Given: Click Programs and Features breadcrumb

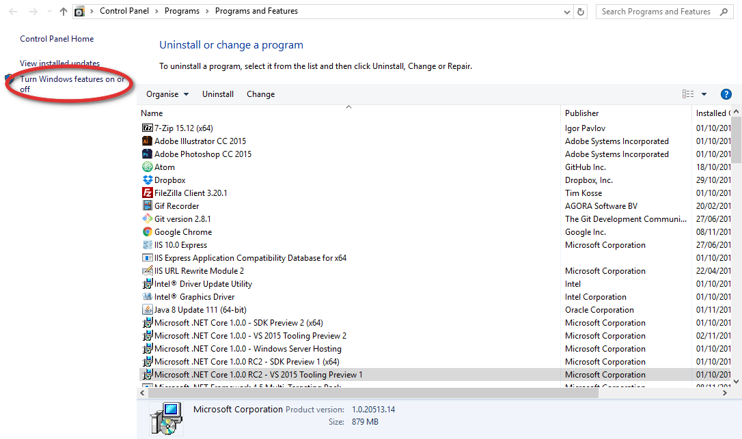Looking at the screenshot, I should (x=256, y=11).
